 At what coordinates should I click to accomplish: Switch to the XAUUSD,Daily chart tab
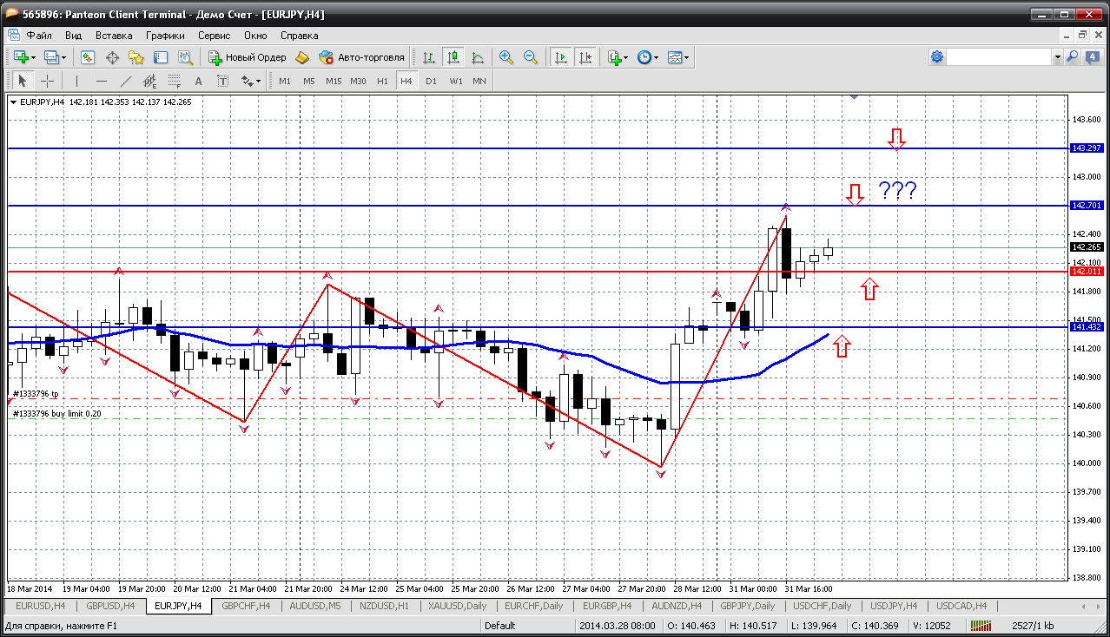(457, 606)
